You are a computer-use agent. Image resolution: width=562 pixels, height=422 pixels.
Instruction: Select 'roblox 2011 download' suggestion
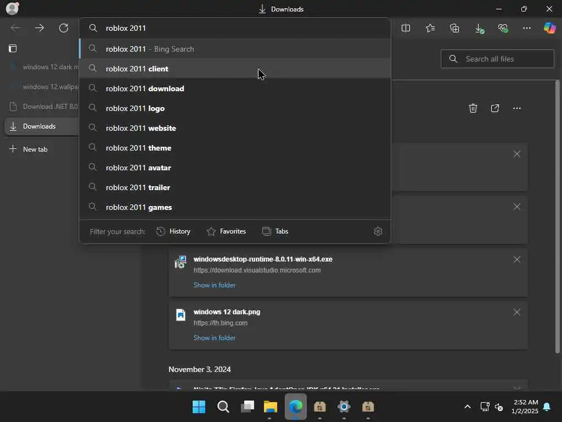(x=235, y=88)
